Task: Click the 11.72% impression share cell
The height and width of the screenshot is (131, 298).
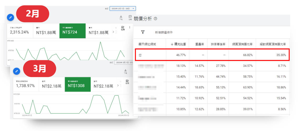Action: [181, 98]
